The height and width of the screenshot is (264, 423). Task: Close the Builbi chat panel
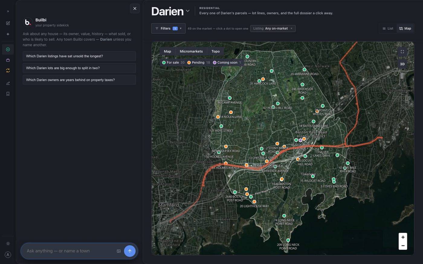135,8
